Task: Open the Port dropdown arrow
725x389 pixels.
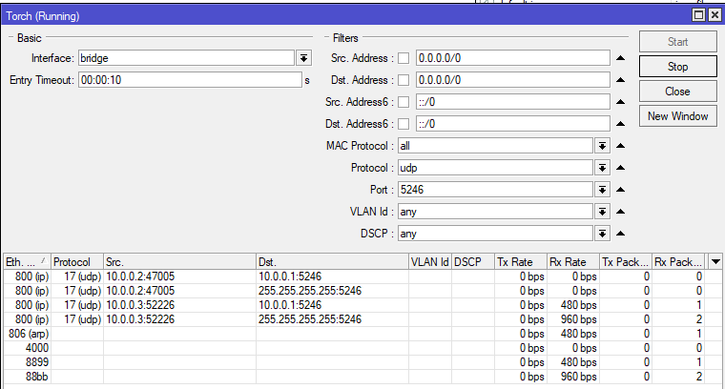Action: [602, 190]
